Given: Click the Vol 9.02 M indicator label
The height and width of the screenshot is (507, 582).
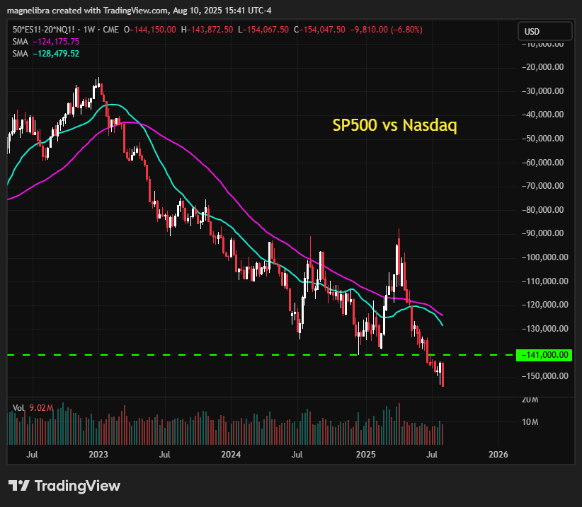Looking at the screenshot, I should pyautogui.click(x=33, y=408).
